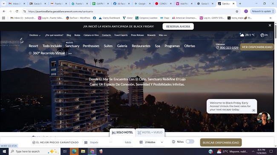Open the Penthouses menu

pyautogui.click(x=91, y=46)
